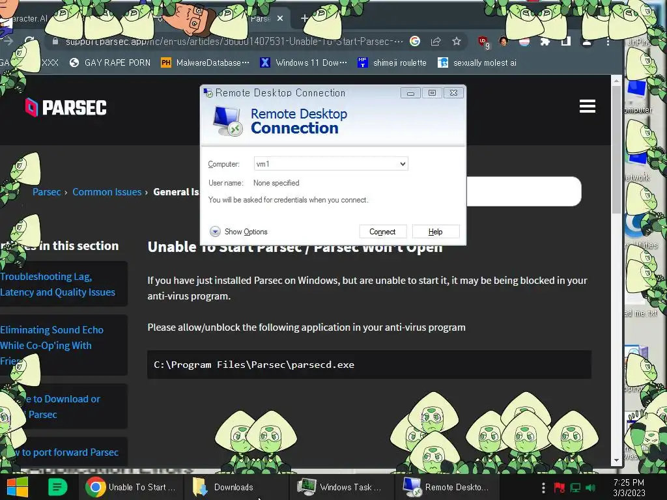Screen dimensions: 667x500
Task: Click the URL address bar text
Action: 234,41
